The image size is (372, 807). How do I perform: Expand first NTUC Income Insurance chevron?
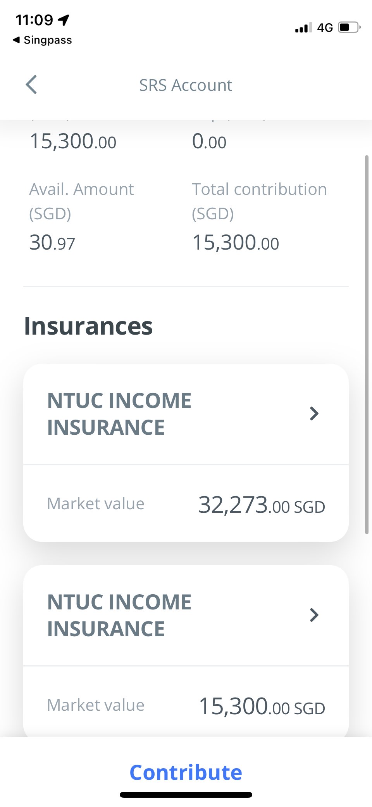(314, 413)
